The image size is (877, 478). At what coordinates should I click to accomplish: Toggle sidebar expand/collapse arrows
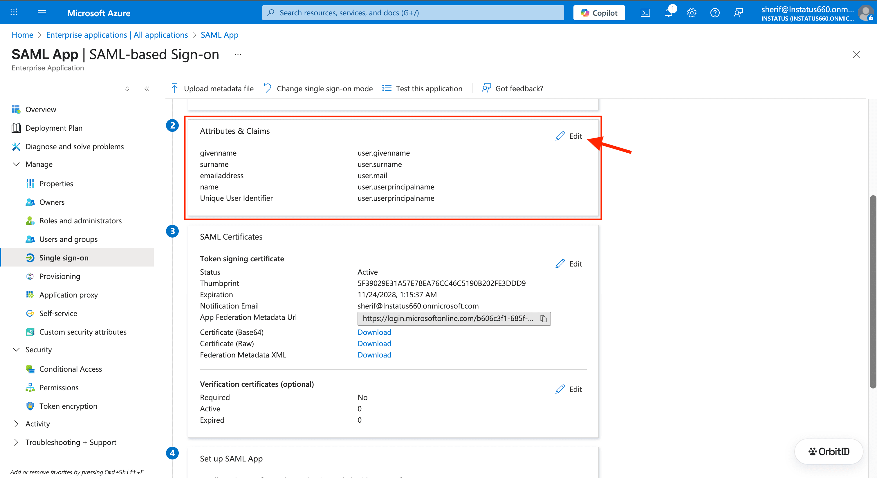127,89
